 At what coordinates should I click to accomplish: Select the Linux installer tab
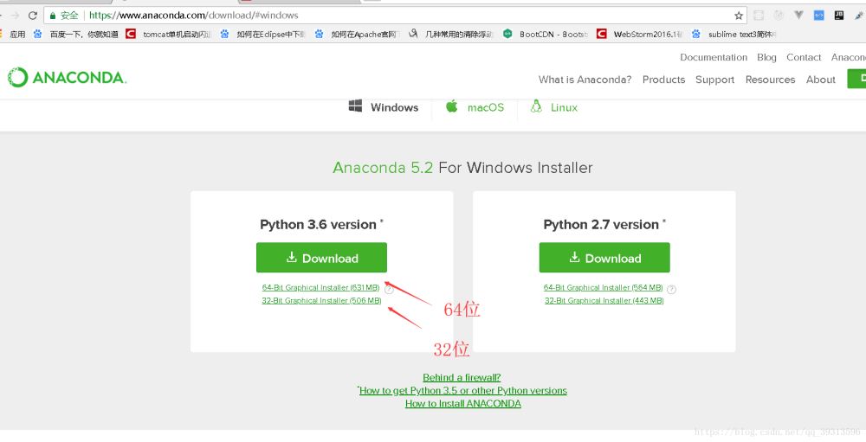pos(564,108)
